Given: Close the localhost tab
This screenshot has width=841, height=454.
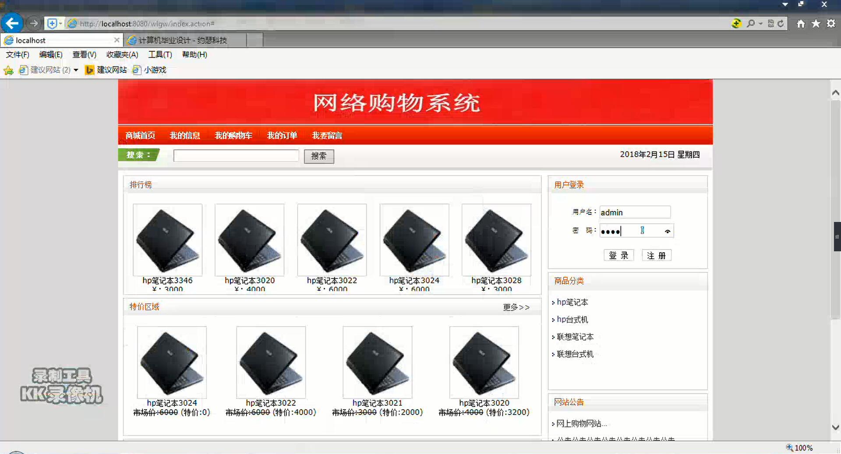Looking at the screenshot, I should coord(117,40).
